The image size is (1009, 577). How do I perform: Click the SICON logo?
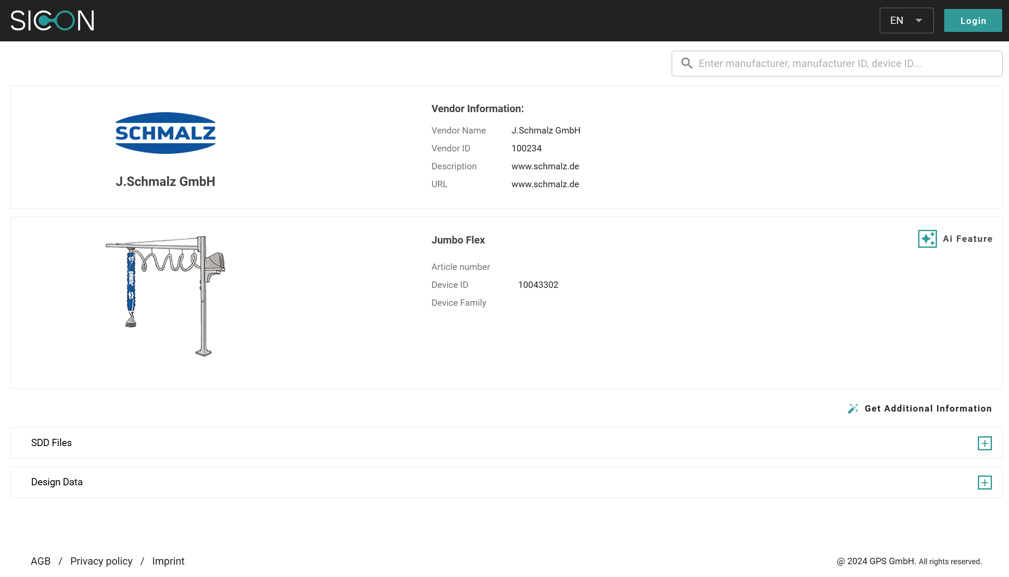click(52, 20)
